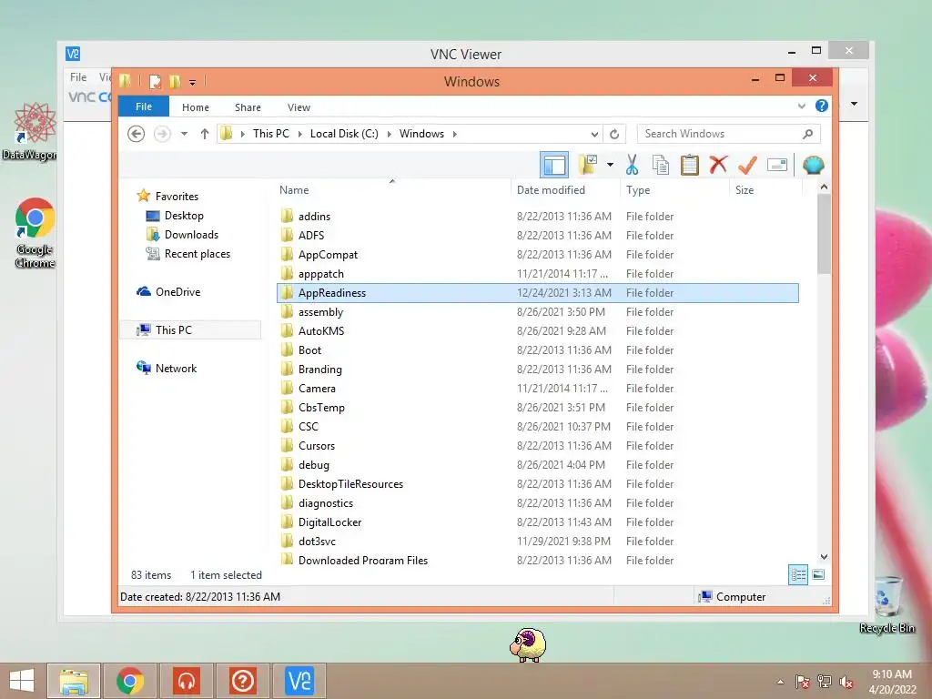
Task: Select OneDrive in navigation pane
Action: pyautogui.click(x=177, y=292)
